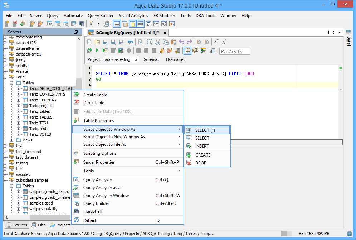Viewport: 356px width, 240px height.
Task: Click the tab list button beside the tab arrows
Action: tap(340, 33)
